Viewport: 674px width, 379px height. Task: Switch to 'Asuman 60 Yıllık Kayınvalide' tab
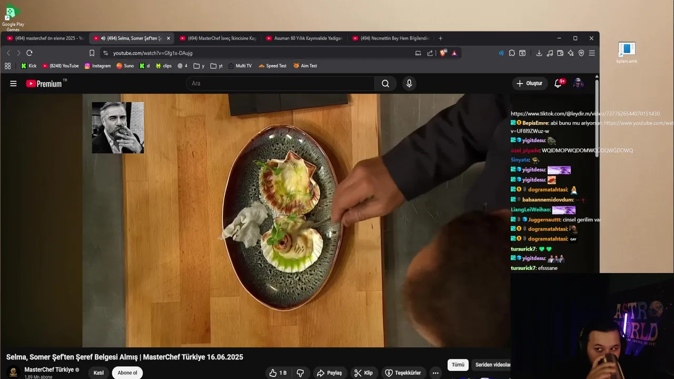click(x=304, y=38)
